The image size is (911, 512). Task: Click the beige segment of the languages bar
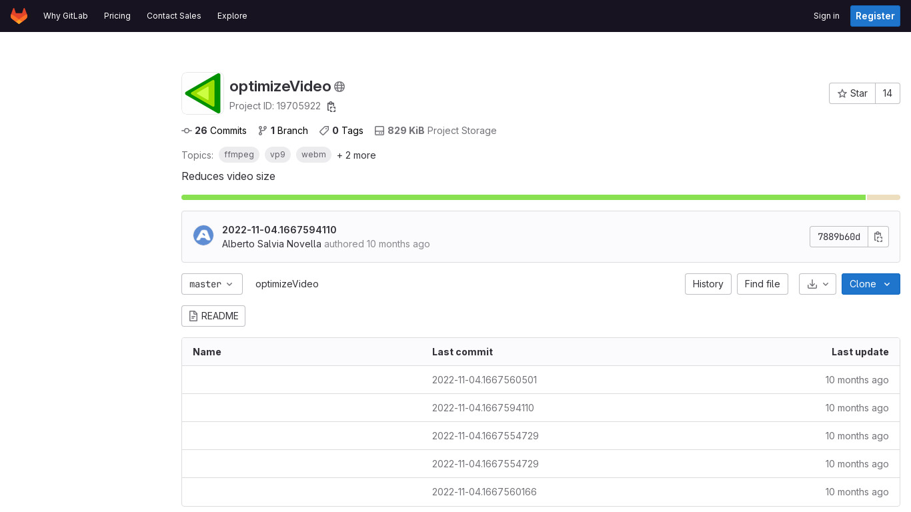point(883,197)
